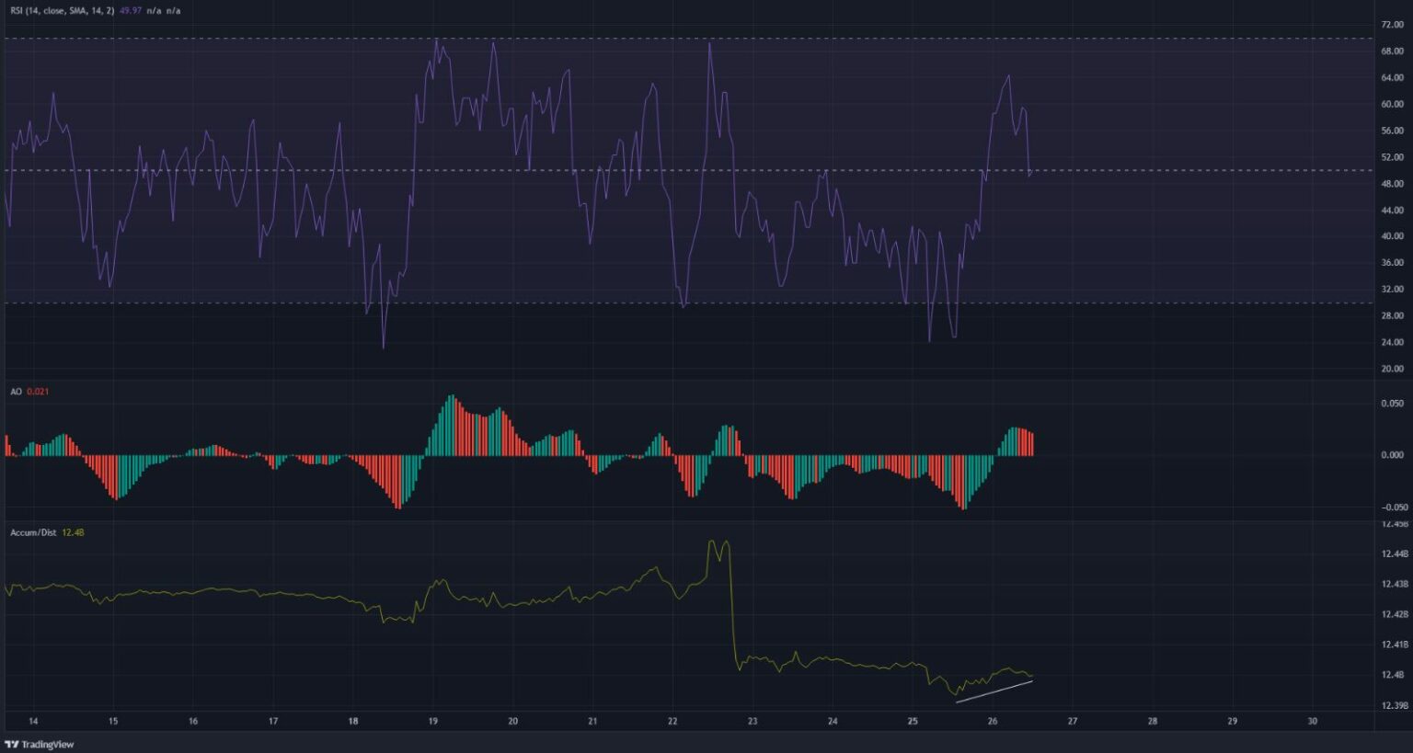Click date label 26 on time axis
Screen dimensions: 1413x753
993,722
